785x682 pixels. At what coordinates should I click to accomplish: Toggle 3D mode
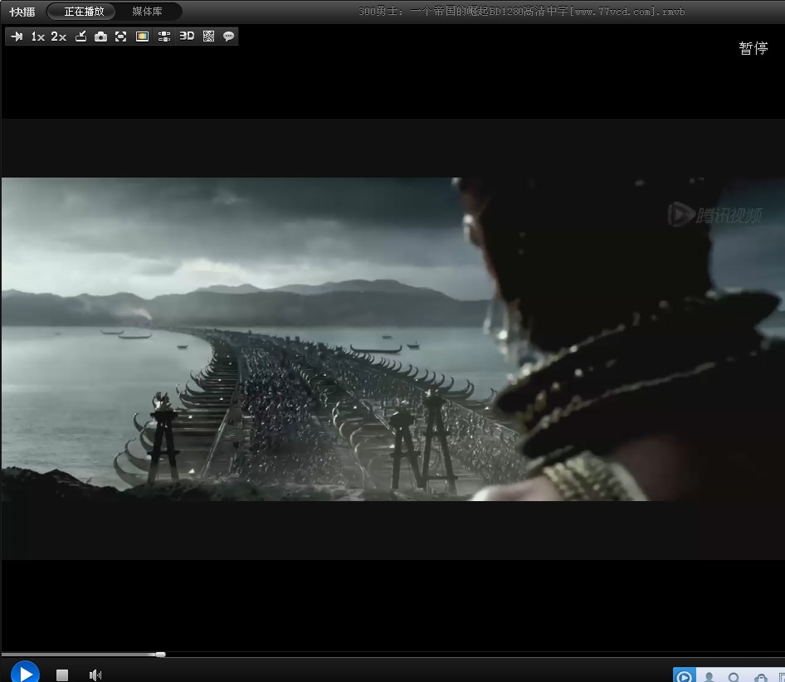tap(187, 36)
